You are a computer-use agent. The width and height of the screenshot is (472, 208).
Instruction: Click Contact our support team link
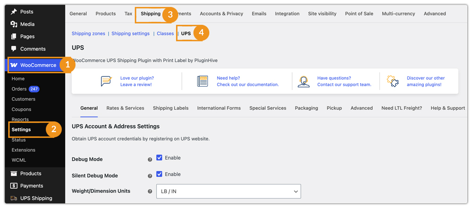[344, 84]
